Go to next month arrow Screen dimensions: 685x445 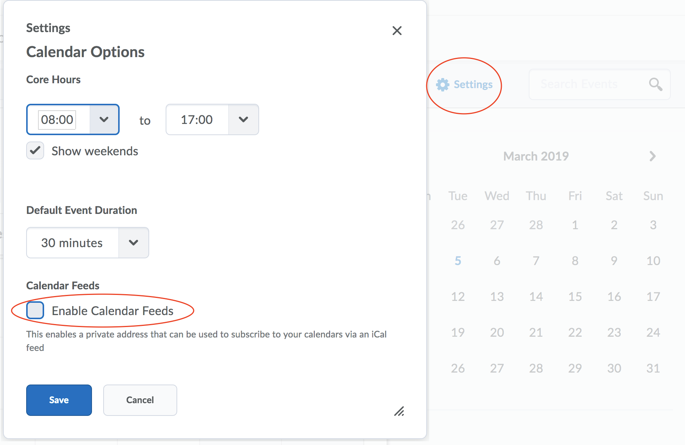(652, 156)
